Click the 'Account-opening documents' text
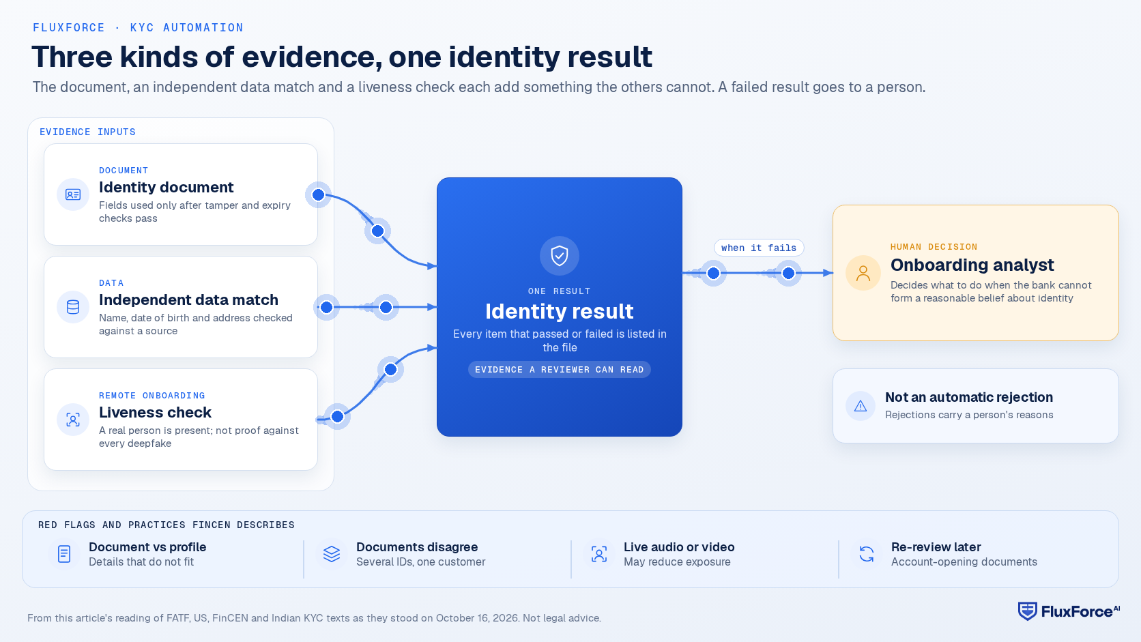This screenshot has height=642, width=1141. tap(964, 562)
